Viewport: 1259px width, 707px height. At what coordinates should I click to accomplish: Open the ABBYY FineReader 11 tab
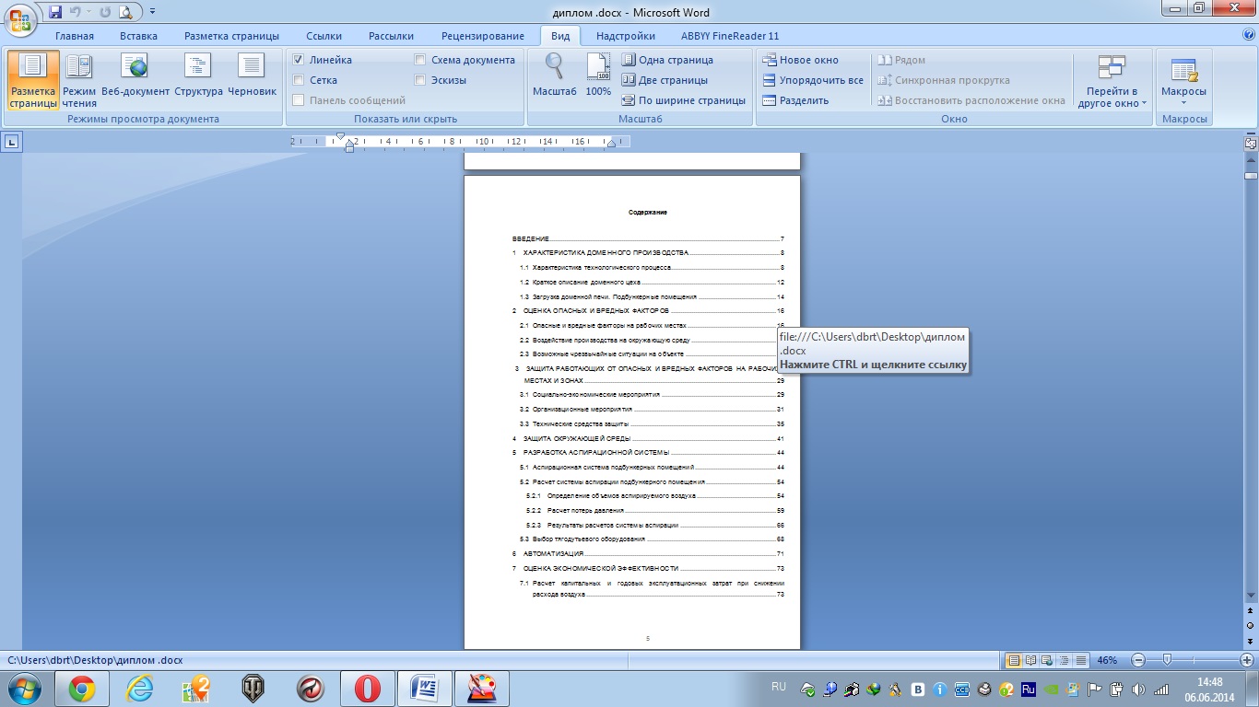coord(730,36)
